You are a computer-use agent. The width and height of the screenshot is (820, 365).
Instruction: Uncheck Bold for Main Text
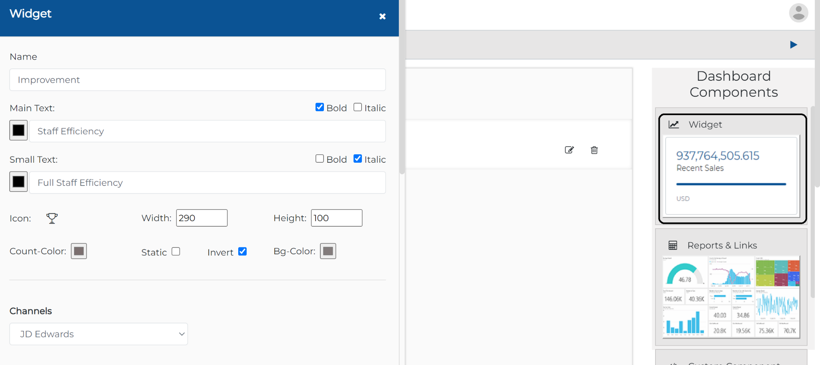(x=320, y=107)
